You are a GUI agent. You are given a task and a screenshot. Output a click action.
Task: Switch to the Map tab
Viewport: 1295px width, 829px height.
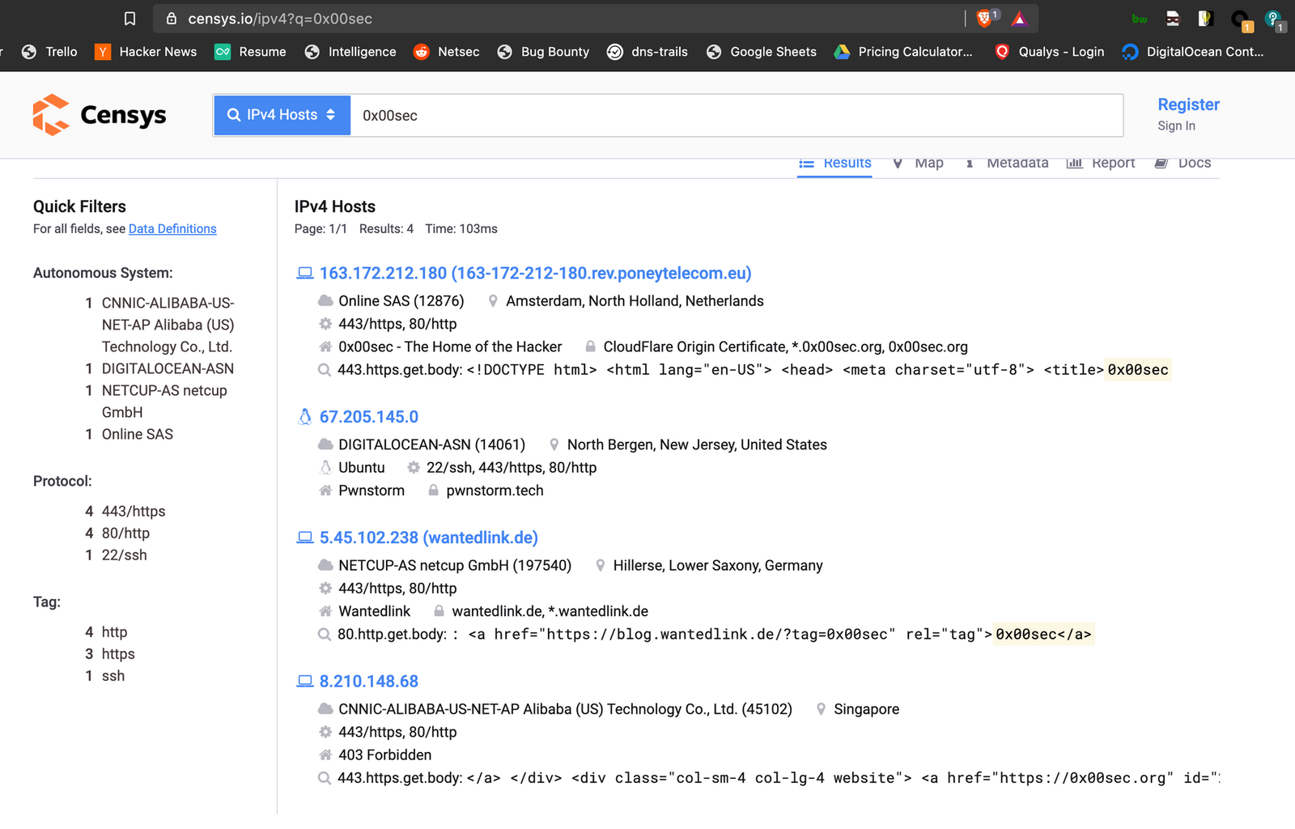click(x=918, y=164)
